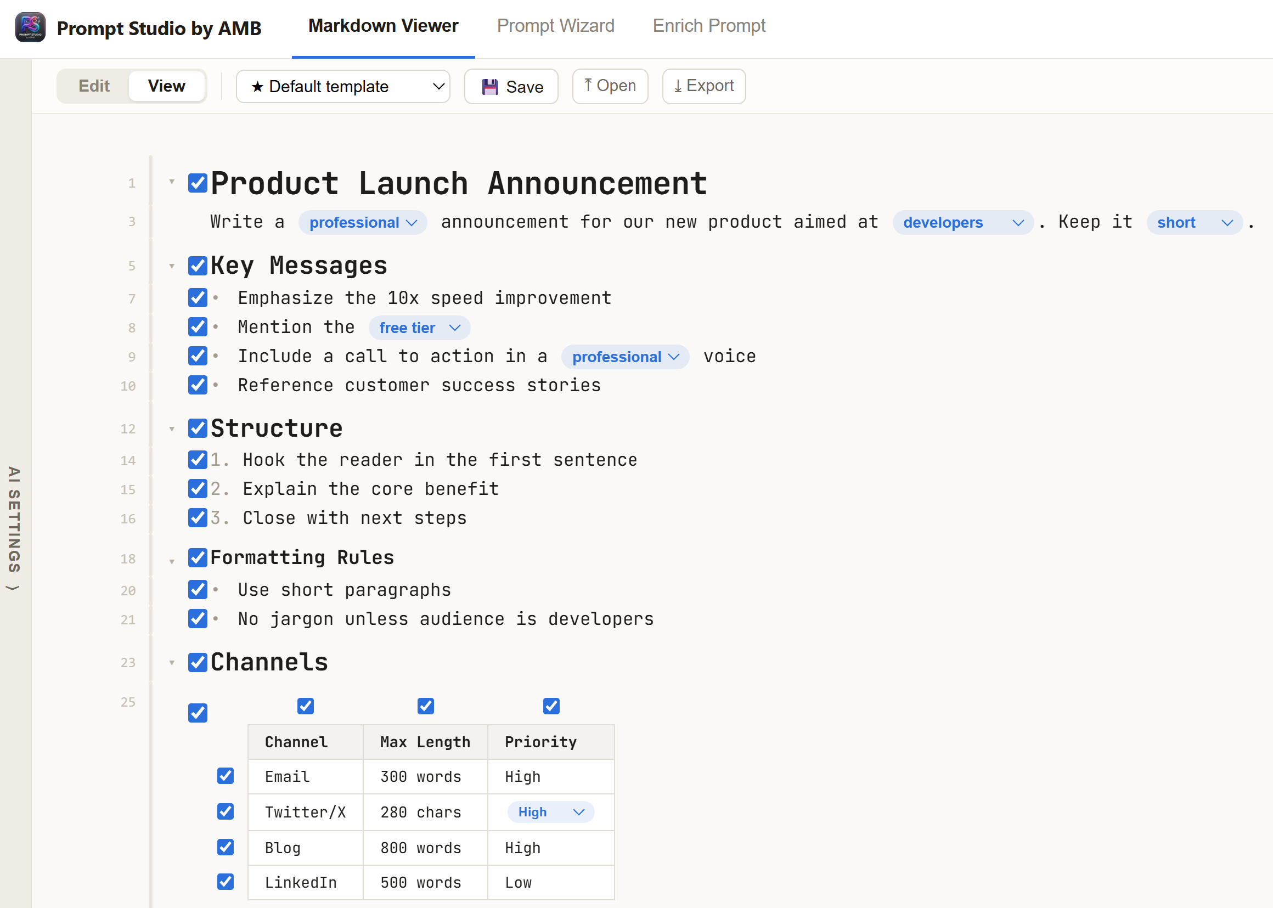This screenshot has width=1273, height=908.
Task: Toggle the Channels heading checkbox
Action: (x=198, y=662)
